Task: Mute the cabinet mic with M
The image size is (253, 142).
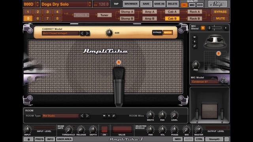Action: click(x=194, y=37)
